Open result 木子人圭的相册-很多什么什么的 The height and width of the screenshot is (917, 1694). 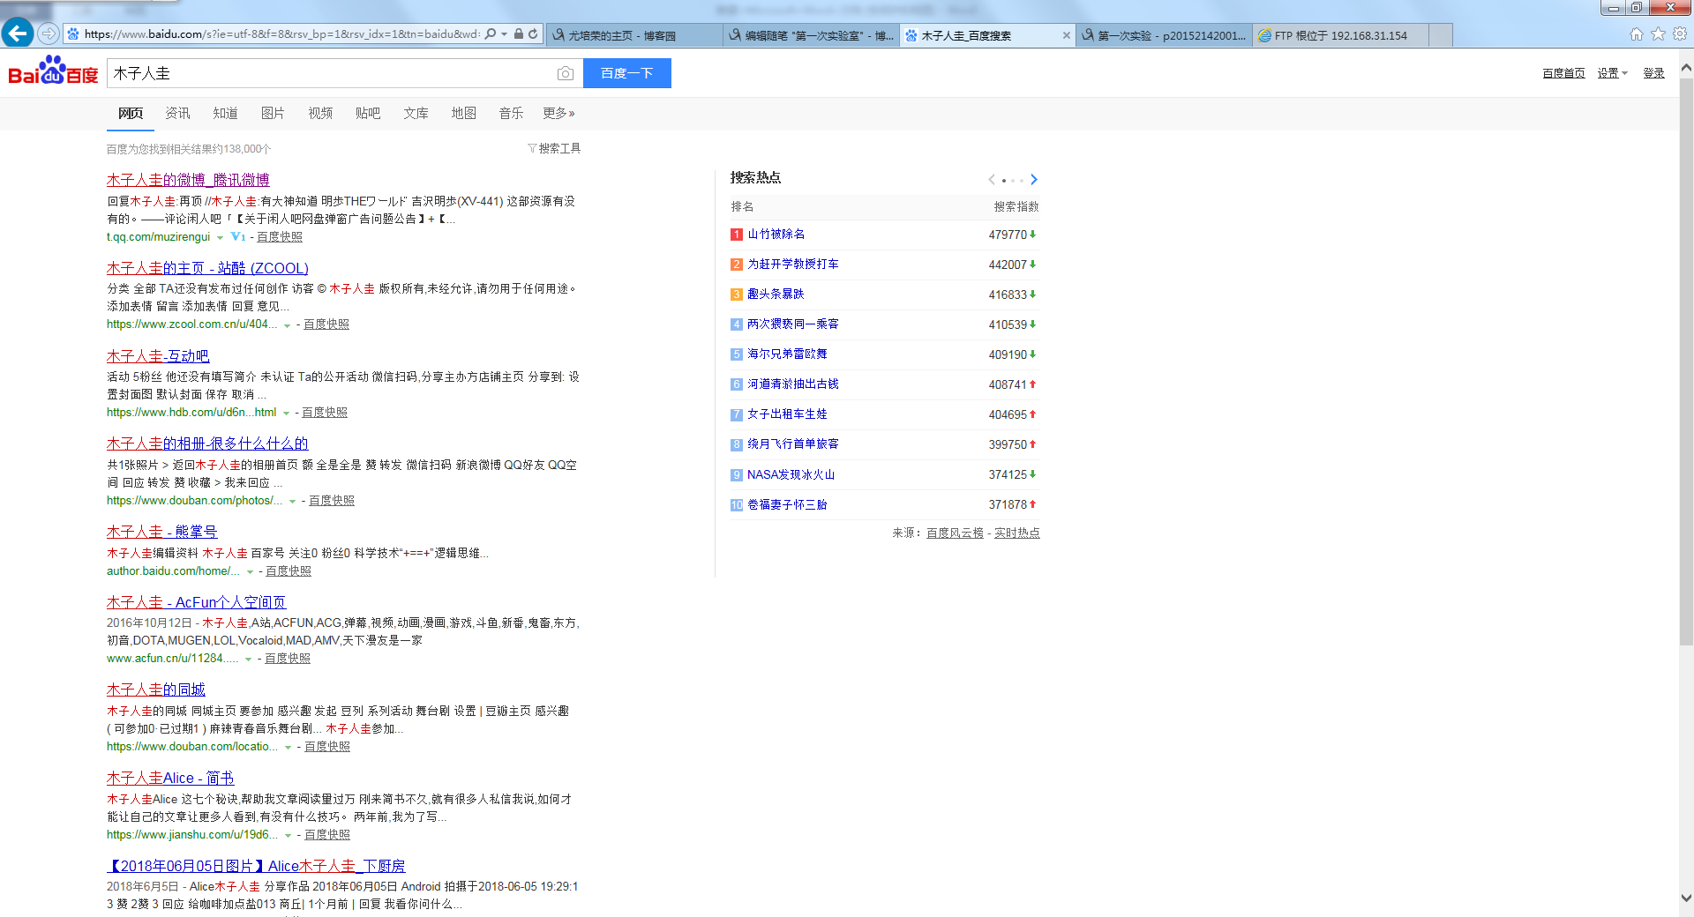point(207,444)
